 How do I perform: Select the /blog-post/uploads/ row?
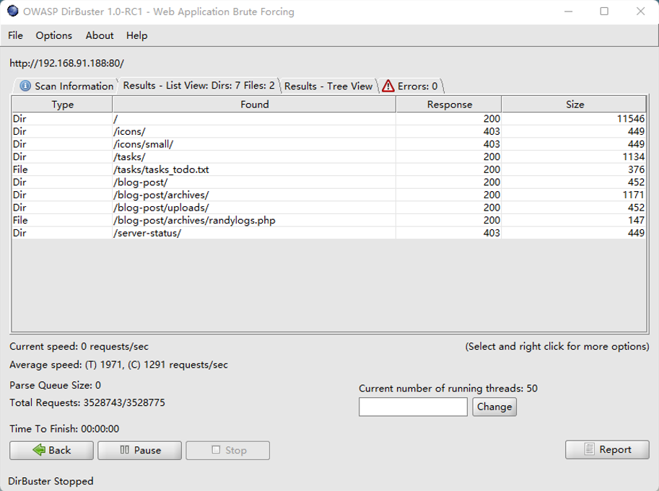(x=328, y=208)
